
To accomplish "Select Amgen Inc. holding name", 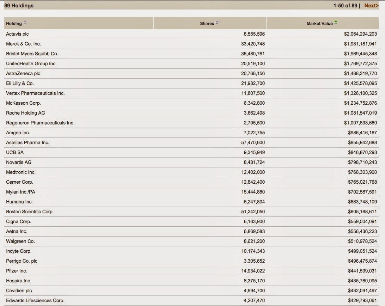I will [18, 133].
